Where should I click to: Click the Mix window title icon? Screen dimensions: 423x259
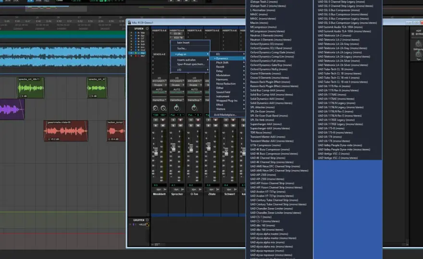pos(129,23)
